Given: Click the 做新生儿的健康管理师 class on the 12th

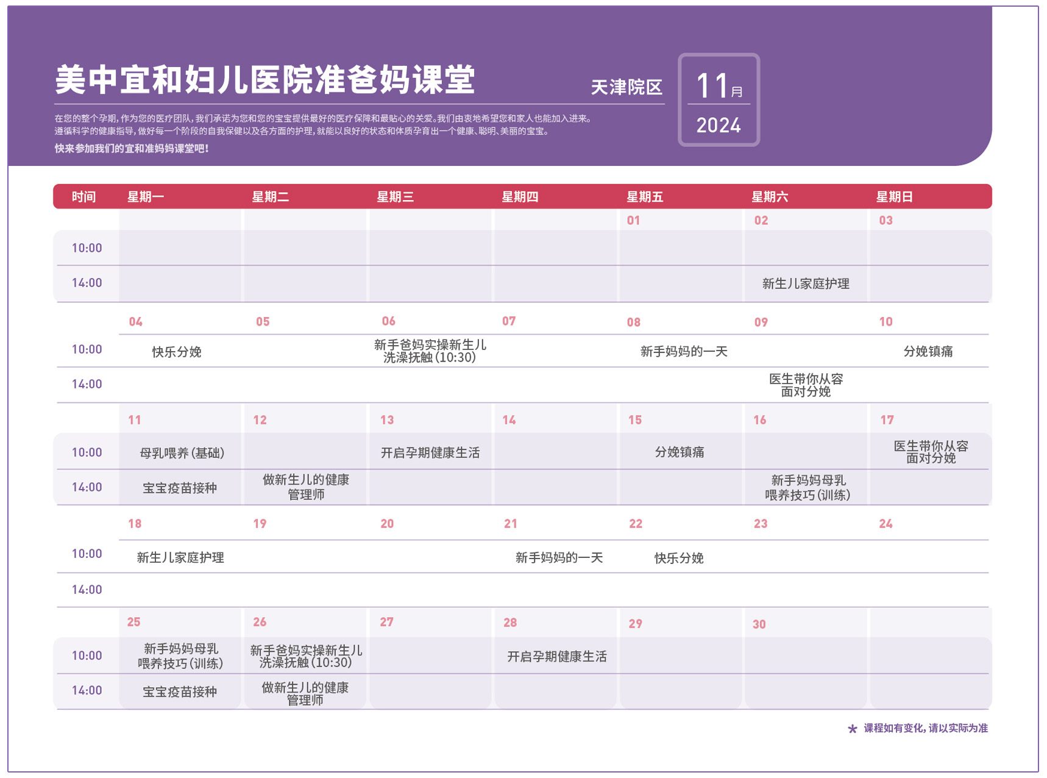Looking at the screenshot, I should click(x=306, y=487).
